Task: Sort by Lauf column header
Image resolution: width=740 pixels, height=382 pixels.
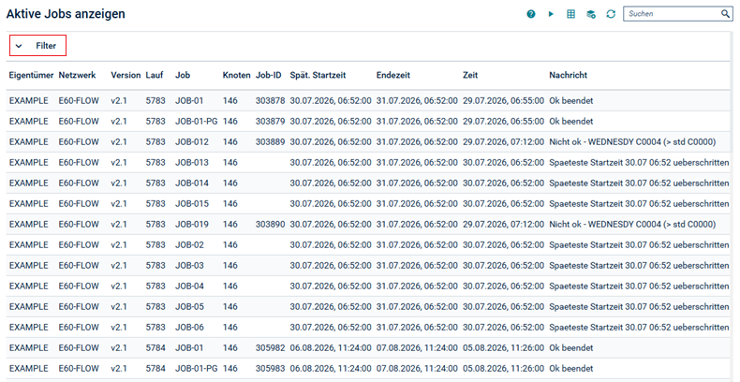Action: pyautogui.click(x=155, y=75)
